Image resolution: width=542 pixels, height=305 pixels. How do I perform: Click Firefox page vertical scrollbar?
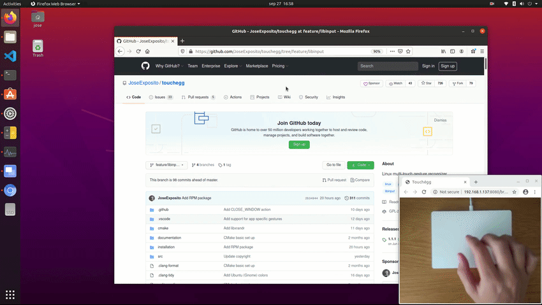pos(486,64)
